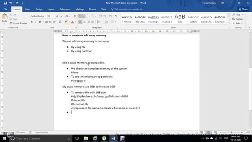Increase font size with Grow Font
The height and width of the screenshot is (142, 252).
click(x=57, y=16)
